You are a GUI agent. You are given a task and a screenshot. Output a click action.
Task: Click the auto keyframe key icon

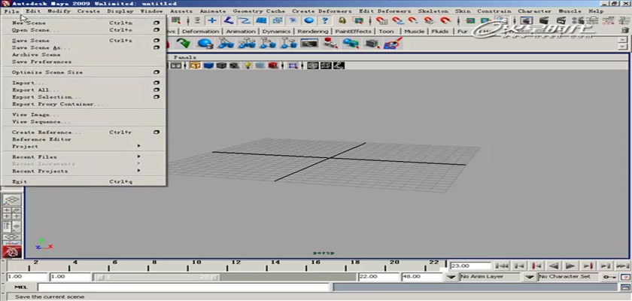tap(608, 277)
